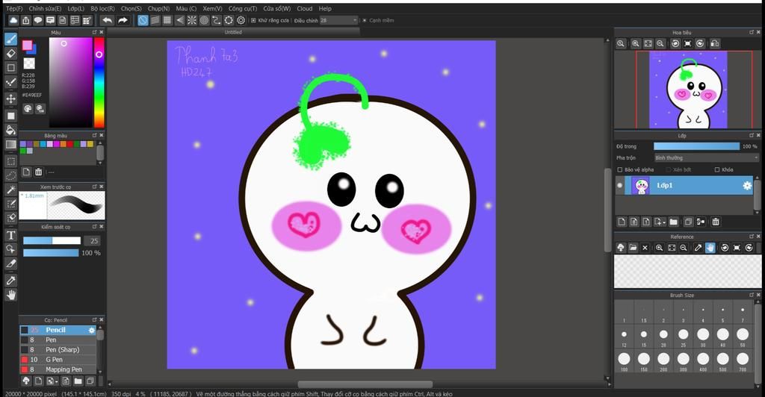This screenshot has width=765, height=397.
Task: Zoom in the navigator preview
Action: 636,44
